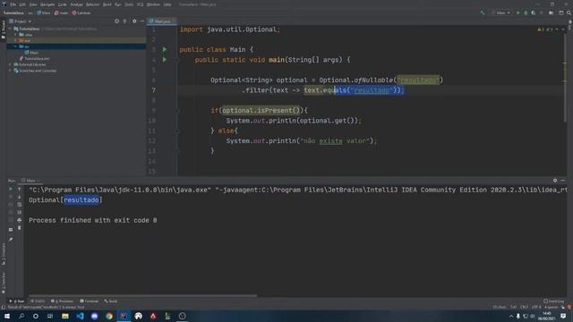The width and height of the screenshot is (573, 322).
Task: Click the run gutter icon beside class Main
Action: pyautogui.click(x=165, y=49)
